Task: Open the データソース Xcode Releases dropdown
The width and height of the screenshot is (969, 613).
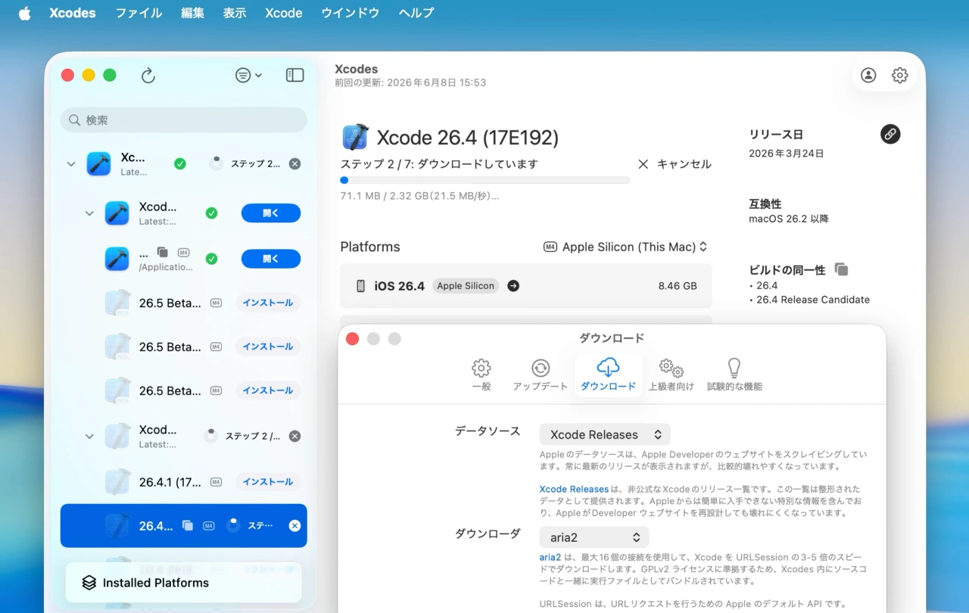Action: tap(605, 434)
